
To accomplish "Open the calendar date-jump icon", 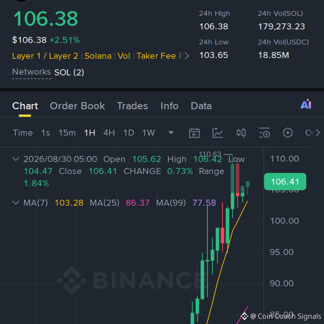I will [194, 133].
